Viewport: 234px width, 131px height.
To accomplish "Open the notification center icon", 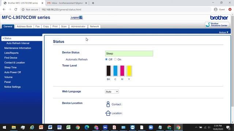I will point(228,127).
